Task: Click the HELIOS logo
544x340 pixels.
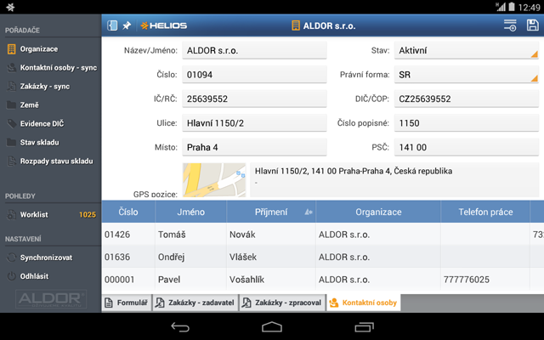Action: tap(164, 25)
